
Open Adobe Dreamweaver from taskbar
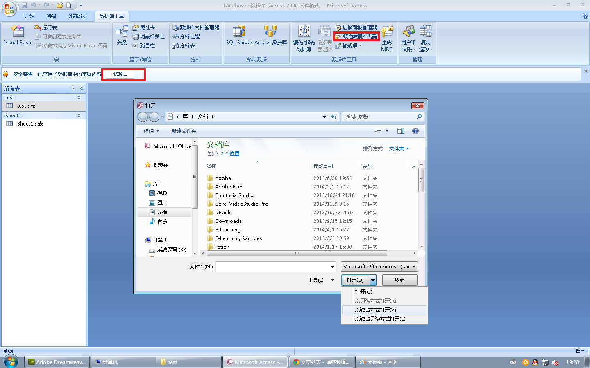[x=57, y=362]
